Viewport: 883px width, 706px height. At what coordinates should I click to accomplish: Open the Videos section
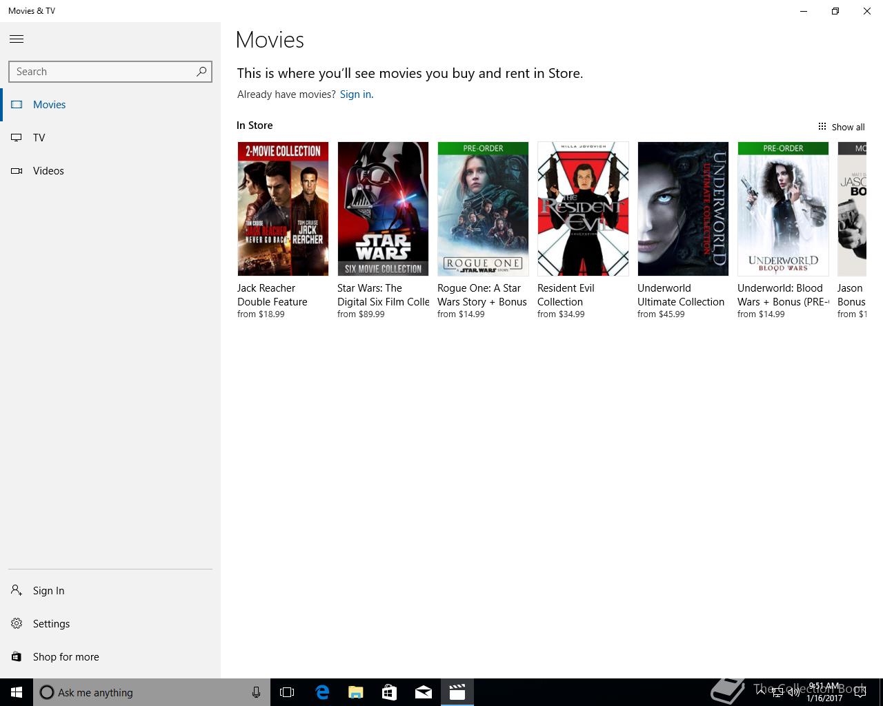pos(110,171)
